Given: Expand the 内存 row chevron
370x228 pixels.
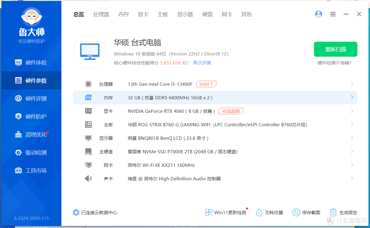Looking at the screenshot, I should pos(352,97).
